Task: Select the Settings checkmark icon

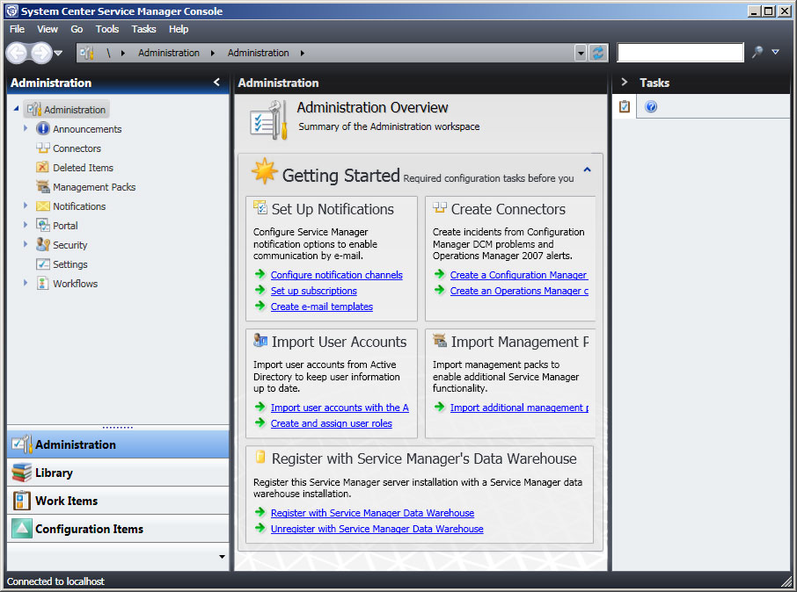Action: pyautogui.click(x=43, y=264)
